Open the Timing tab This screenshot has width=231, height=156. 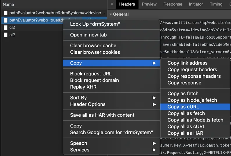pyautogui.click(x=216, y=4)
